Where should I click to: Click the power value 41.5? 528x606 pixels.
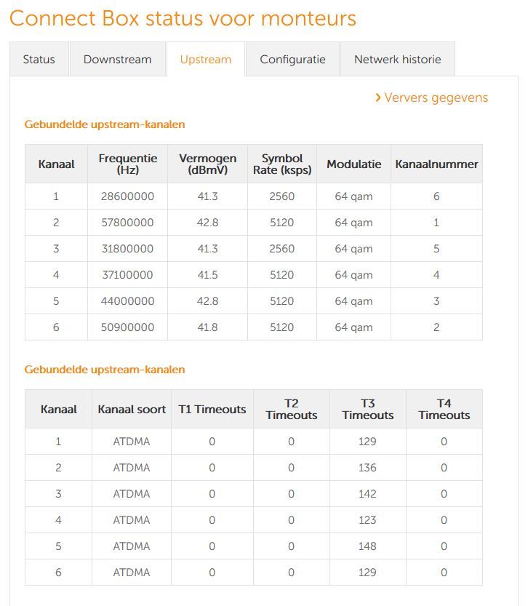tap(207, 275)
